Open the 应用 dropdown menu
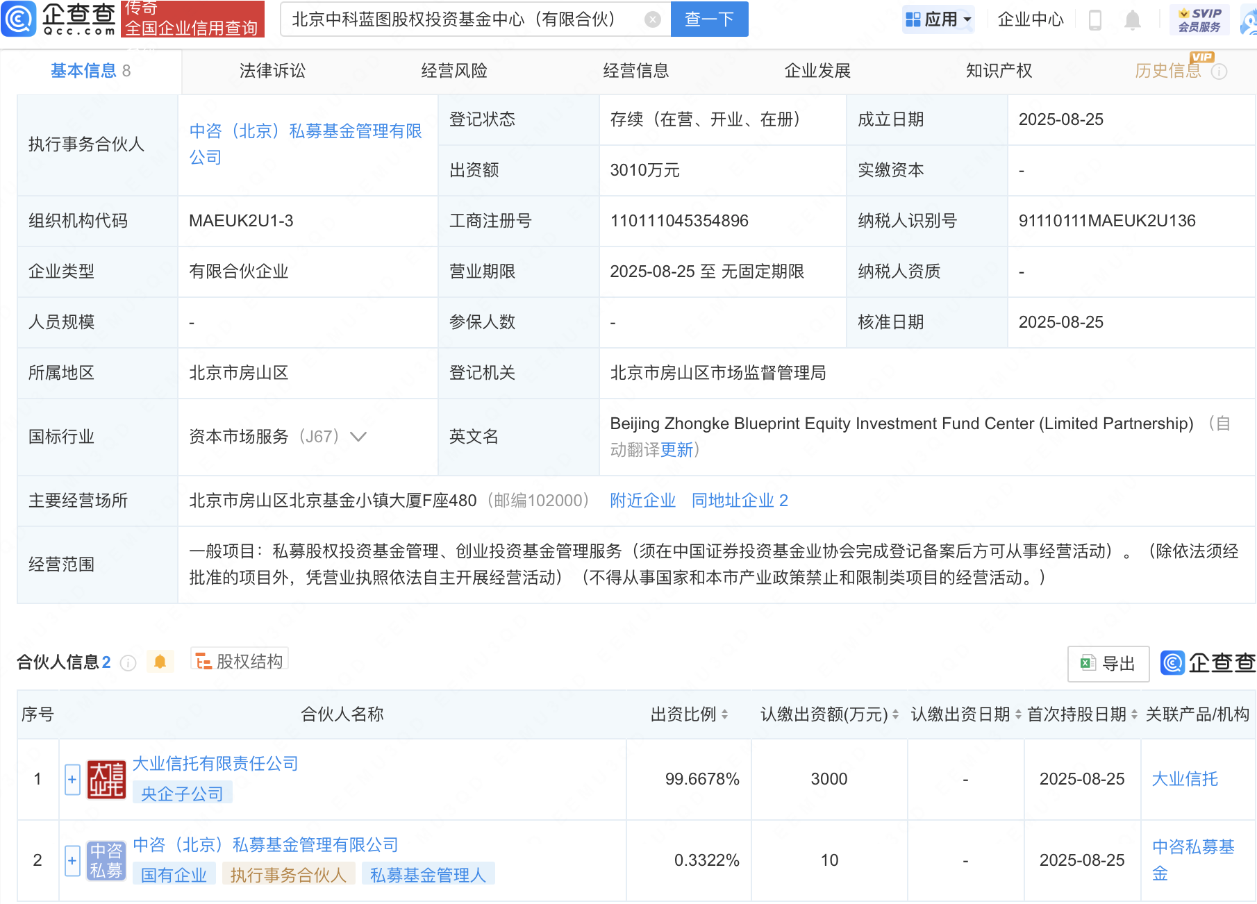 click(x=938, y=19)
